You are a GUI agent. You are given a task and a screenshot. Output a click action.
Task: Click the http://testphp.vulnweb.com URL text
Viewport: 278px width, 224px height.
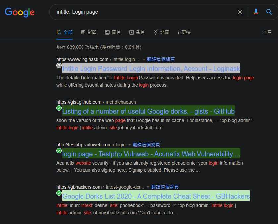point(84,145)
